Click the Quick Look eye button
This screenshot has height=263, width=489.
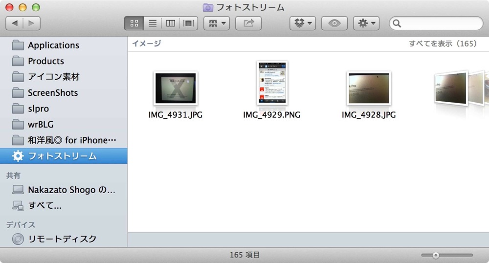tap(334, 23)
